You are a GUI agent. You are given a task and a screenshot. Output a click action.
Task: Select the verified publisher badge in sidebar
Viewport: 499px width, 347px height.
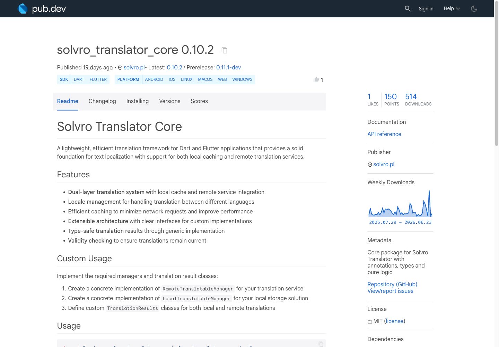tap(370, 164)
